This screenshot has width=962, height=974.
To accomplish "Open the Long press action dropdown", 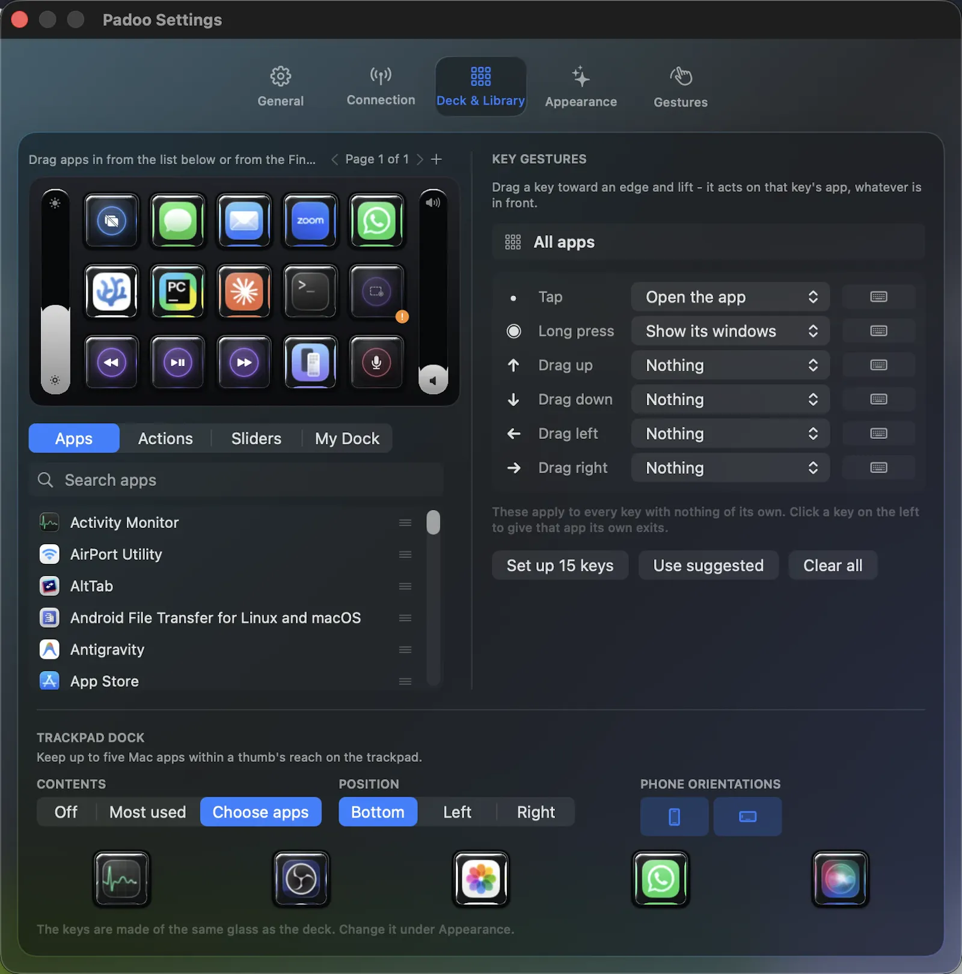I will (x=731, y=331).
